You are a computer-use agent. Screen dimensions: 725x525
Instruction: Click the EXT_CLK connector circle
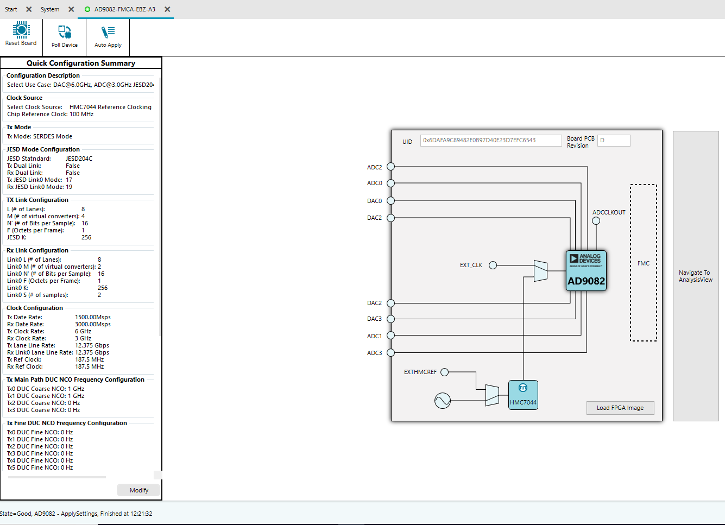point(493,265)
